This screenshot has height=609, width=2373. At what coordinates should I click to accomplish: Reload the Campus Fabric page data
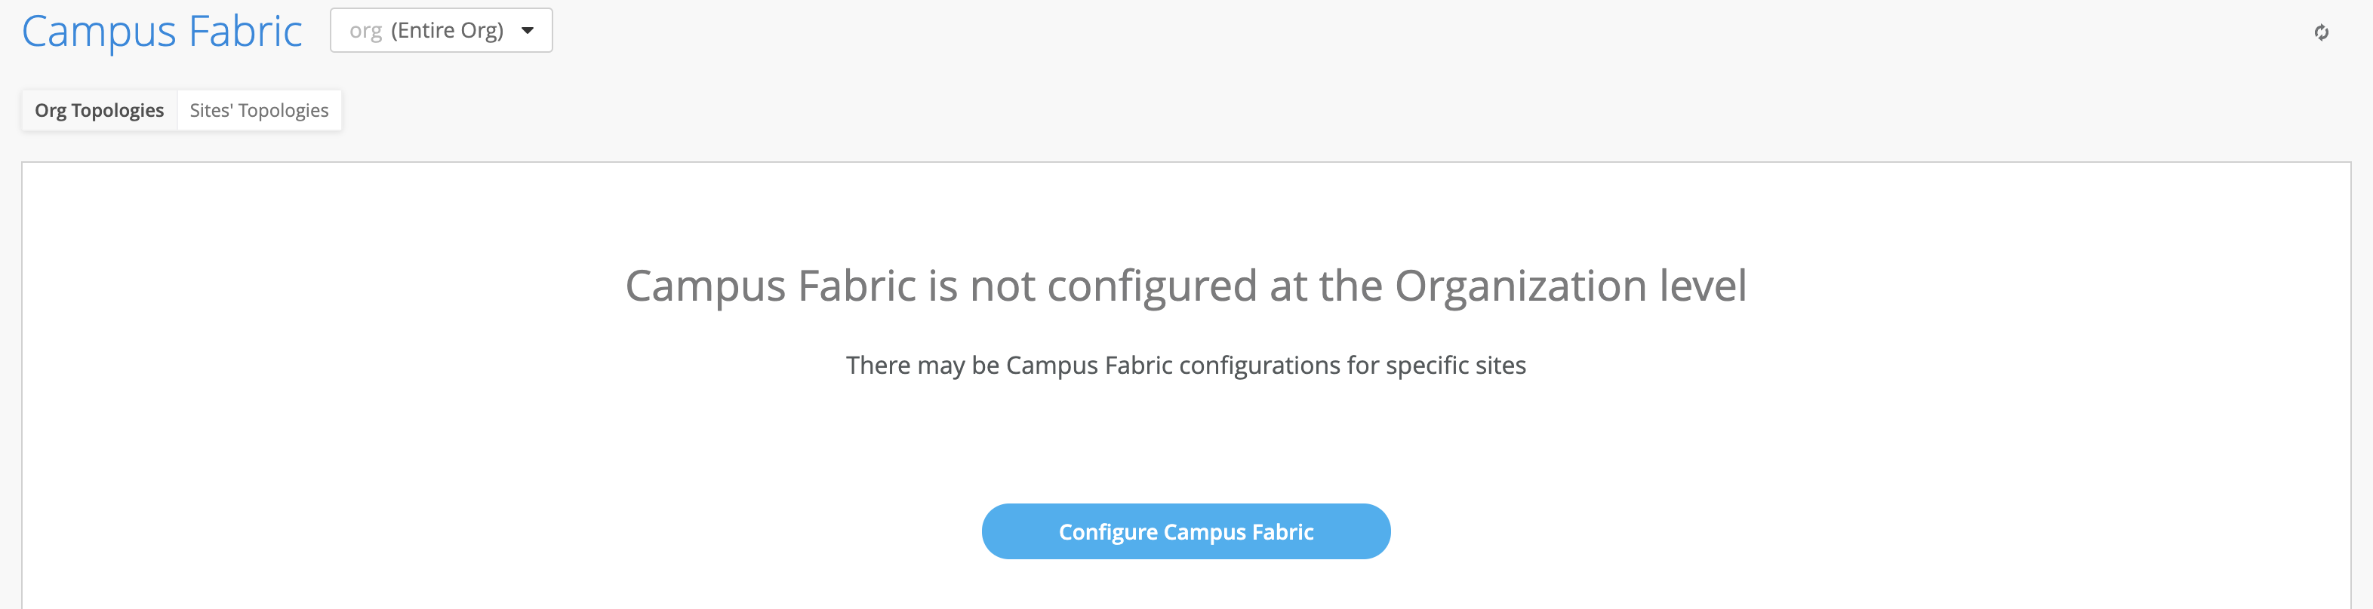click(2320, 33)
